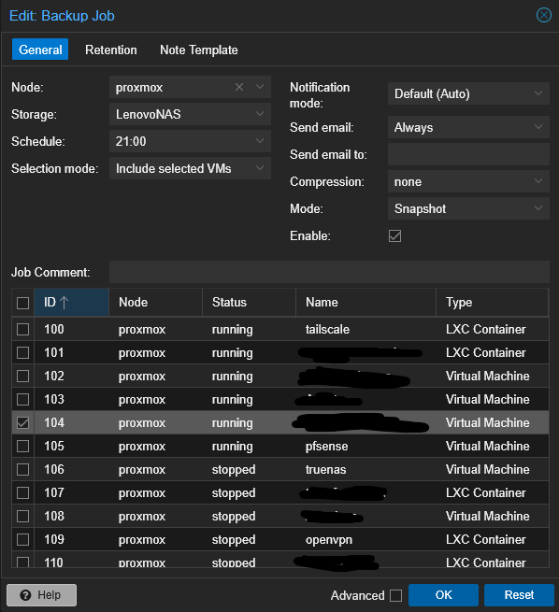559x612 pixels.
Task: Open the Selection mode dropdown
Action: [x=190, y=168]
